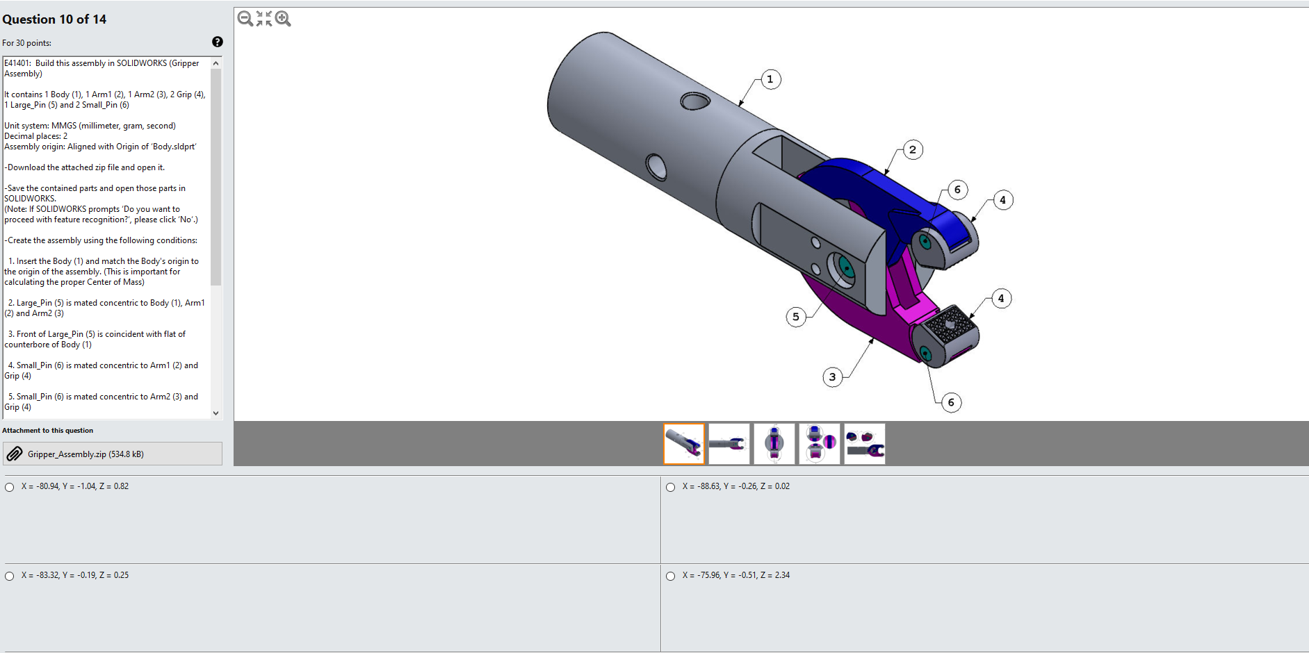Click 'Attachment to this question' label
This screenshot has height=653, width=1309.
(x=47, y=431)
